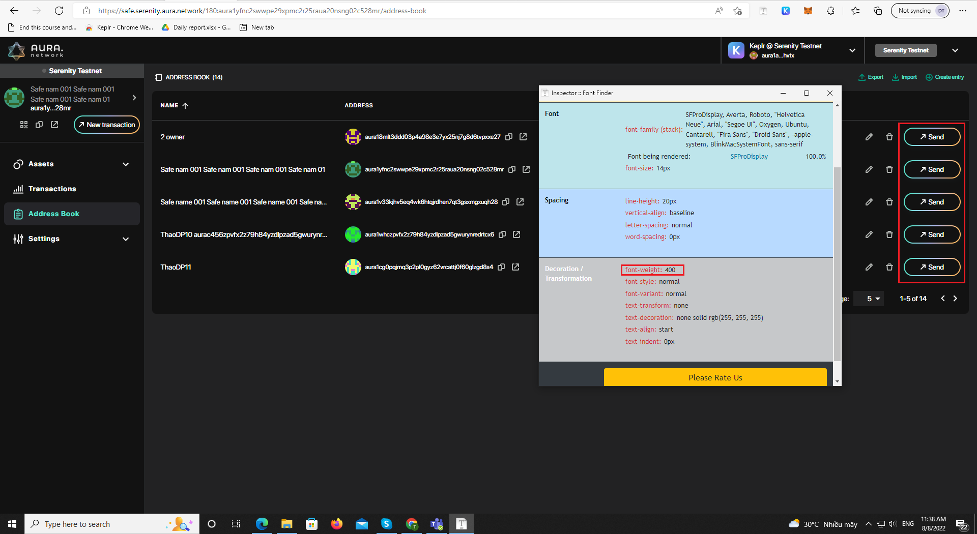Click the Create entry button
The width and height of the screenshot is (977, 534).
pos(944,77)
